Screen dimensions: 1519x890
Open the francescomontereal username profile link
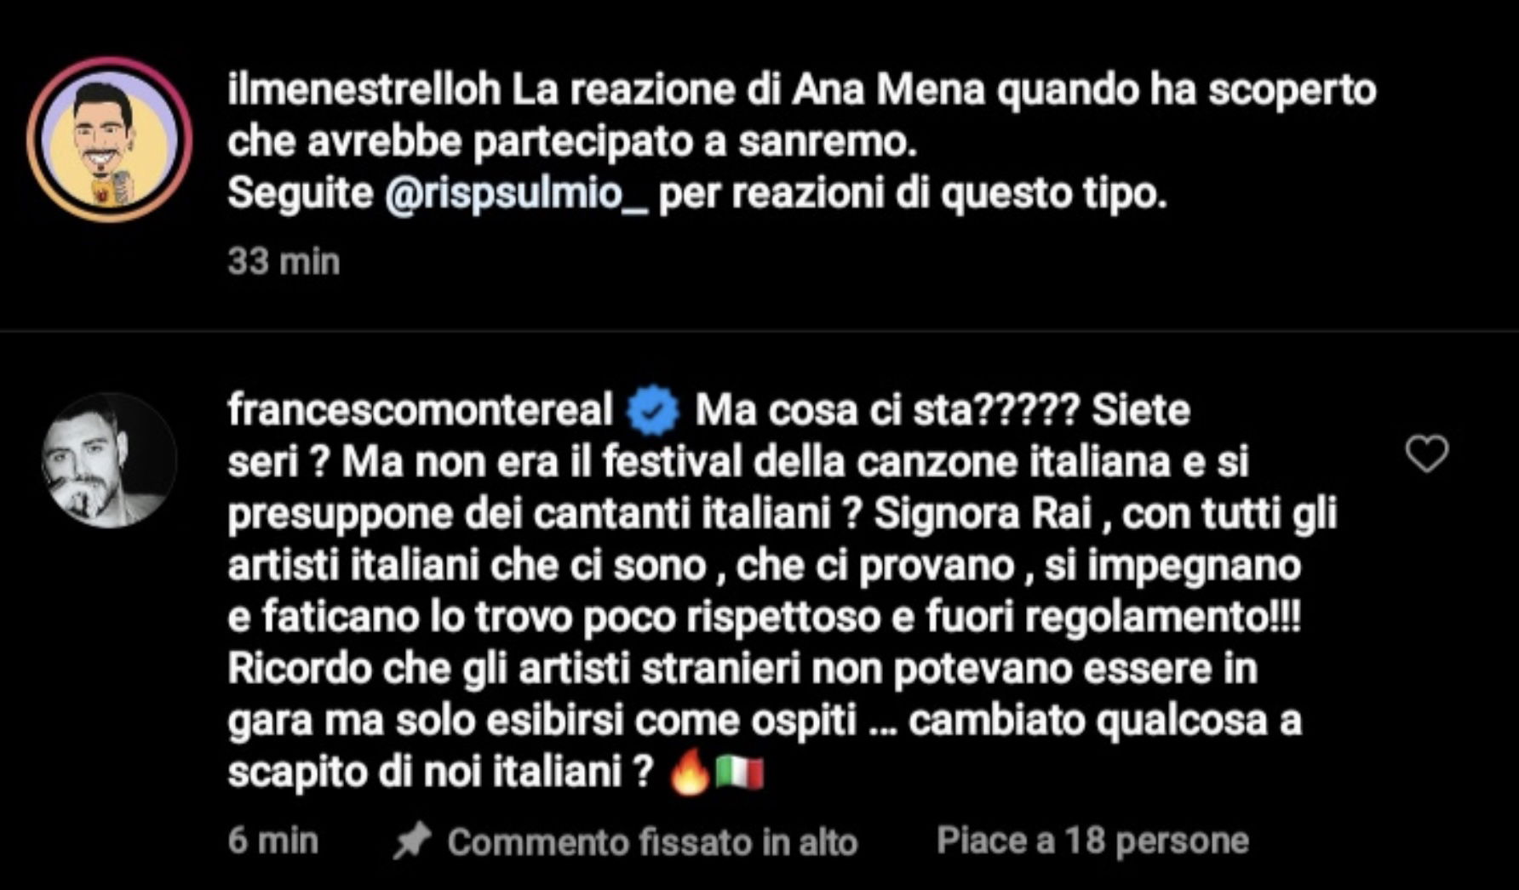[420, 410]
